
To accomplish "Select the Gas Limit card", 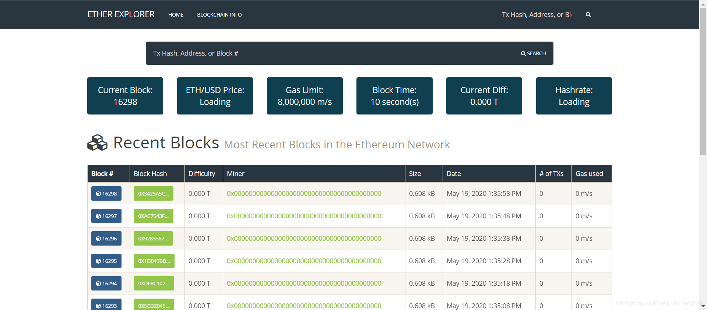I will [x=305, y=96].
